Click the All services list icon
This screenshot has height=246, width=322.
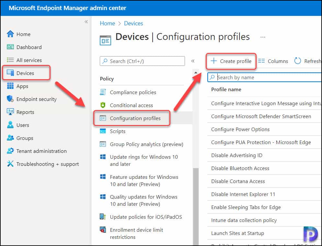(10, 60)
